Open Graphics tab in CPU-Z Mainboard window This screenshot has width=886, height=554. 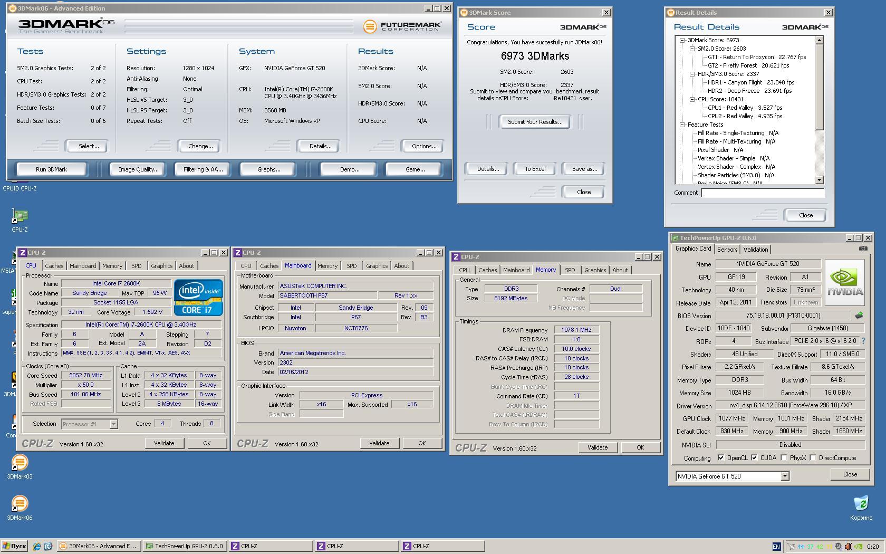click(377, 266)
